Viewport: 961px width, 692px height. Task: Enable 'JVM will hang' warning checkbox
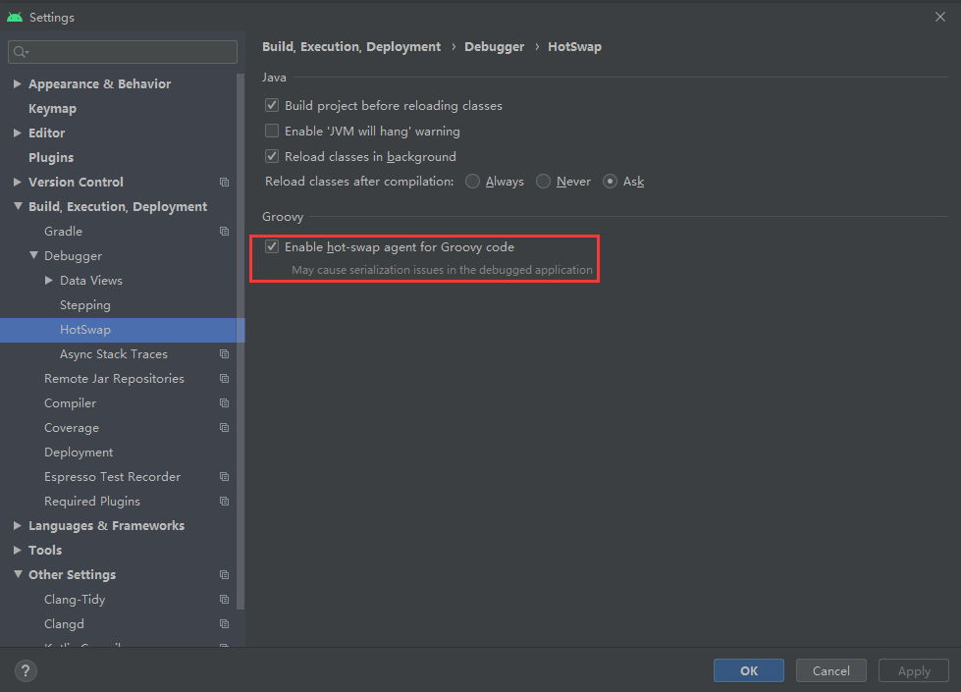272,131
